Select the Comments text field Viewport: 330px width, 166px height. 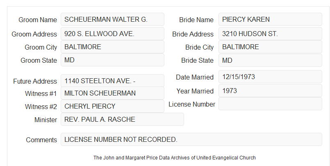tap(191, 139)
